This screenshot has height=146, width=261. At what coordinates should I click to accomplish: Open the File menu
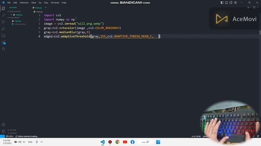click(9, 3)
